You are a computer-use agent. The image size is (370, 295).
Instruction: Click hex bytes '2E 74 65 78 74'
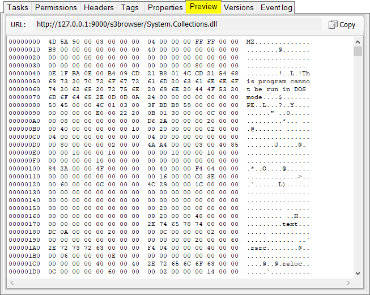click(x=175, y=224)
